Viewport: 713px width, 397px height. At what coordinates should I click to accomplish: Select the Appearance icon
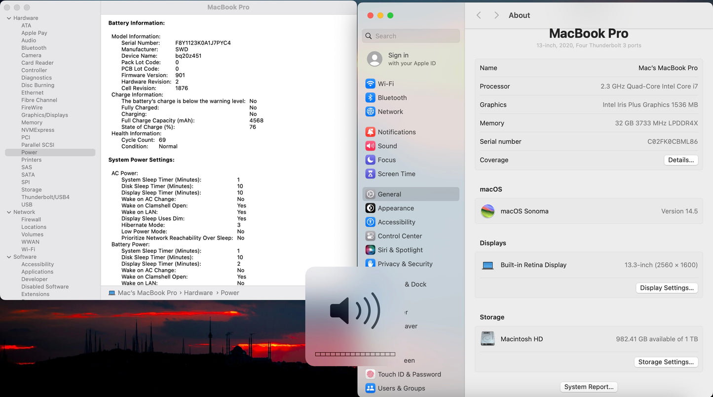coord(371,208)
